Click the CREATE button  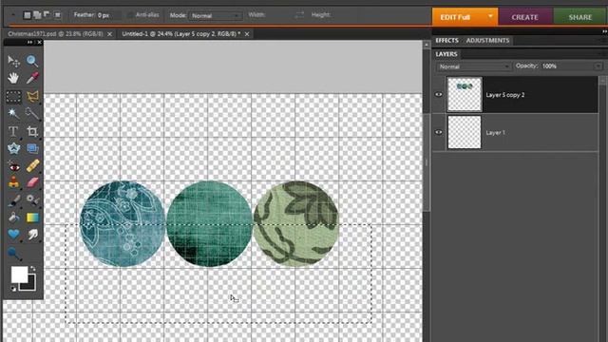524,17
